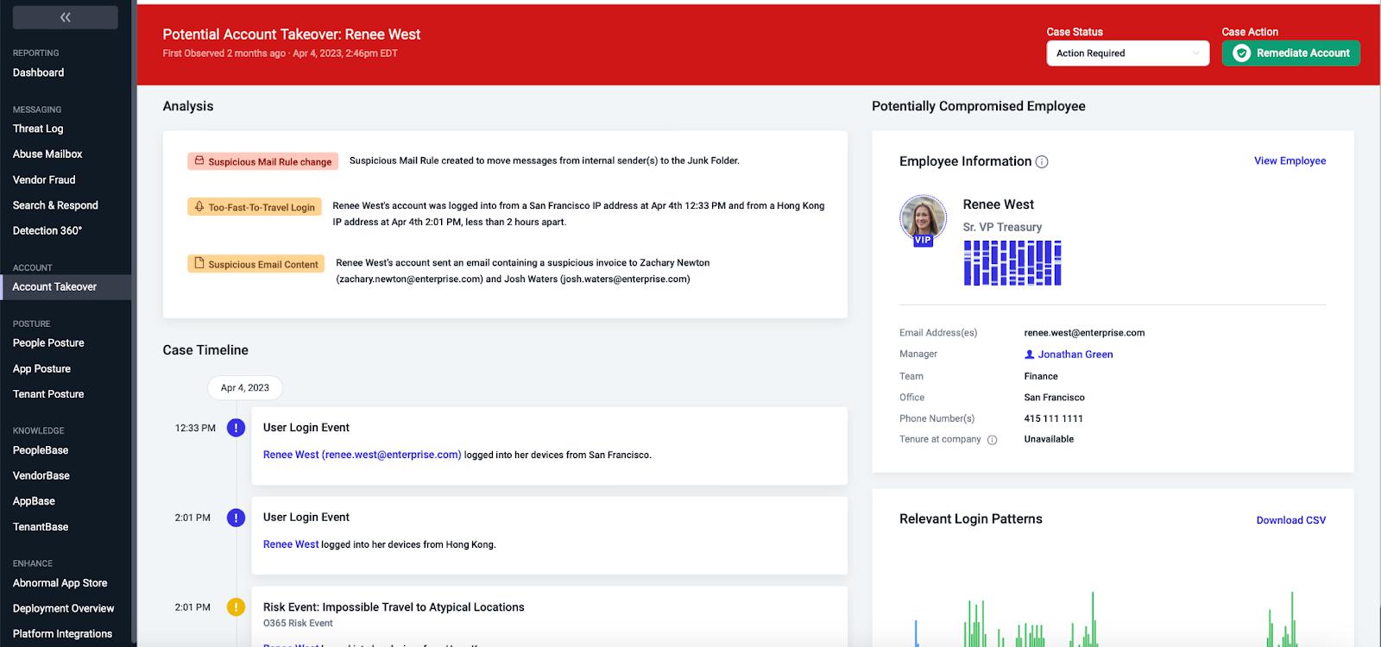This screenshot has height=647, width=1381.
Task: Open TenantBase
Action: 41,526
